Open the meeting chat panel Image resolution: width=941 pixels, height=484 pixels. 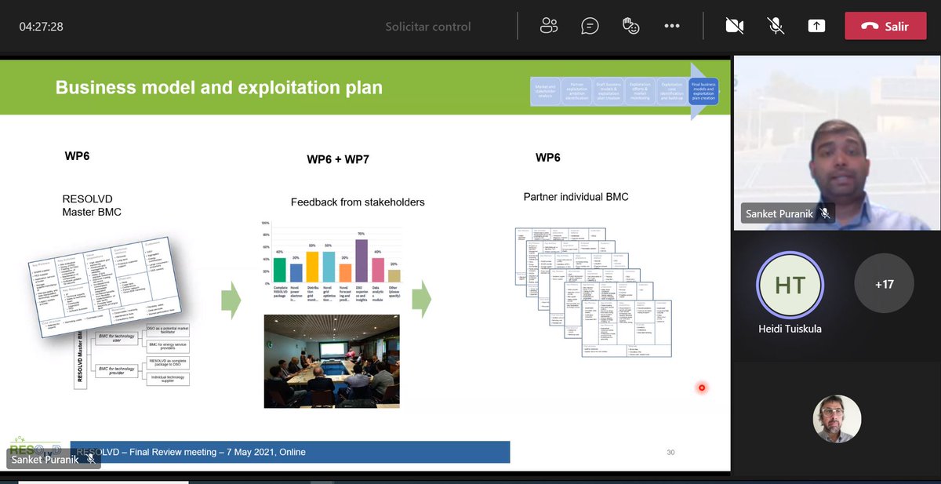590,25
